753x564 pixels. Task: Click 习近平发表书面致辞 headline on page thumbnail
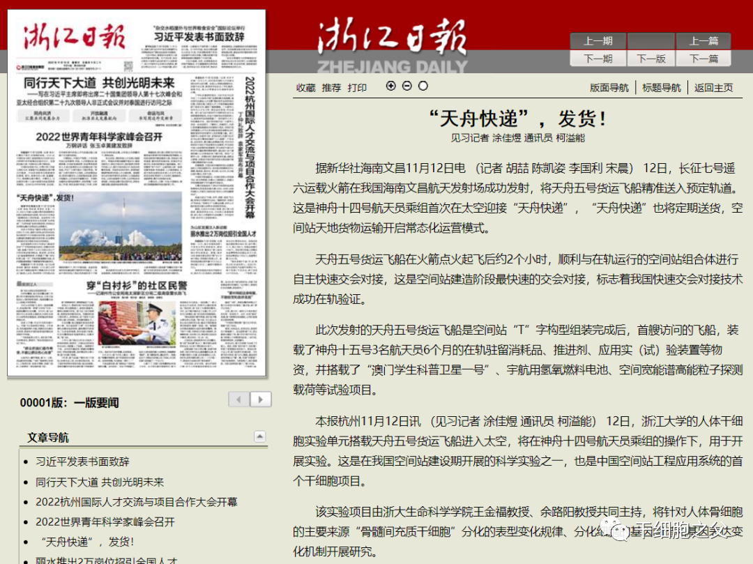coord(199,36)
